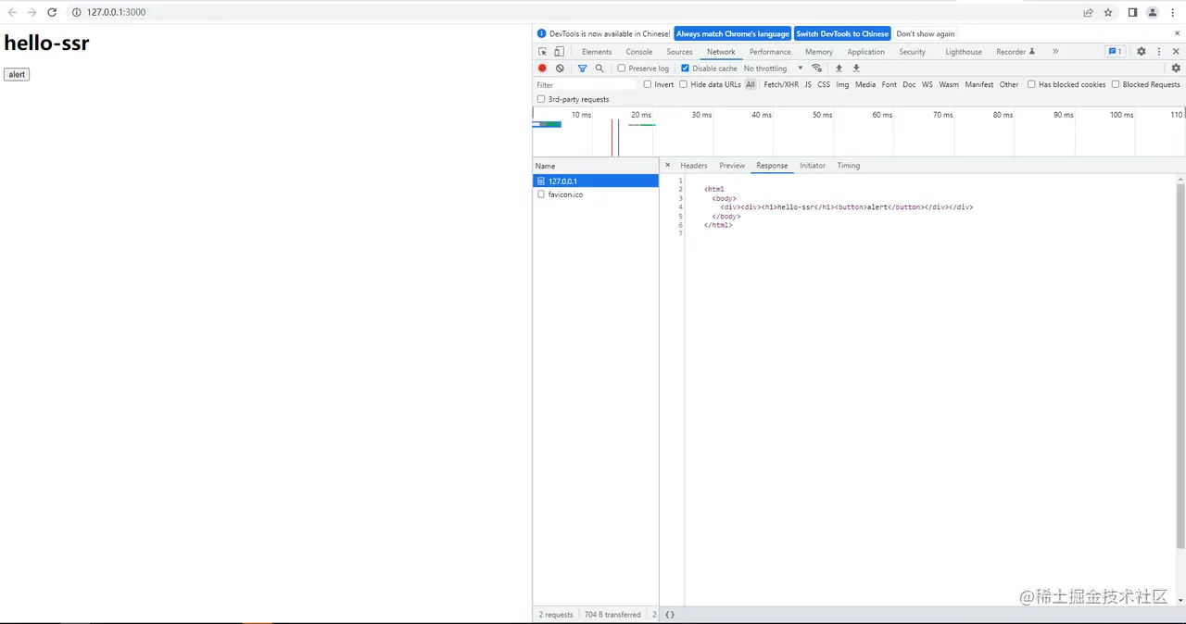Reload the page with the refresh icon
The height and width of the screenshot is (624, 1186).
tap(52, 12)
